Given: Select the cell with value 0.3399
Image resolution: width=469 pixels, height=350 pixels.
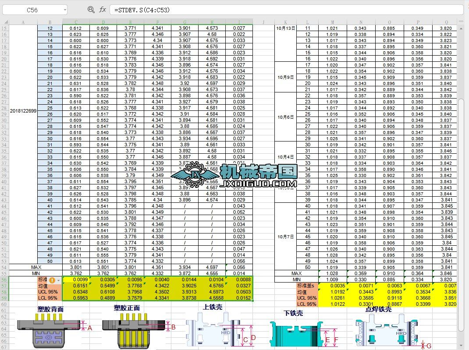Looking at the screenshot, I should 418,304.
